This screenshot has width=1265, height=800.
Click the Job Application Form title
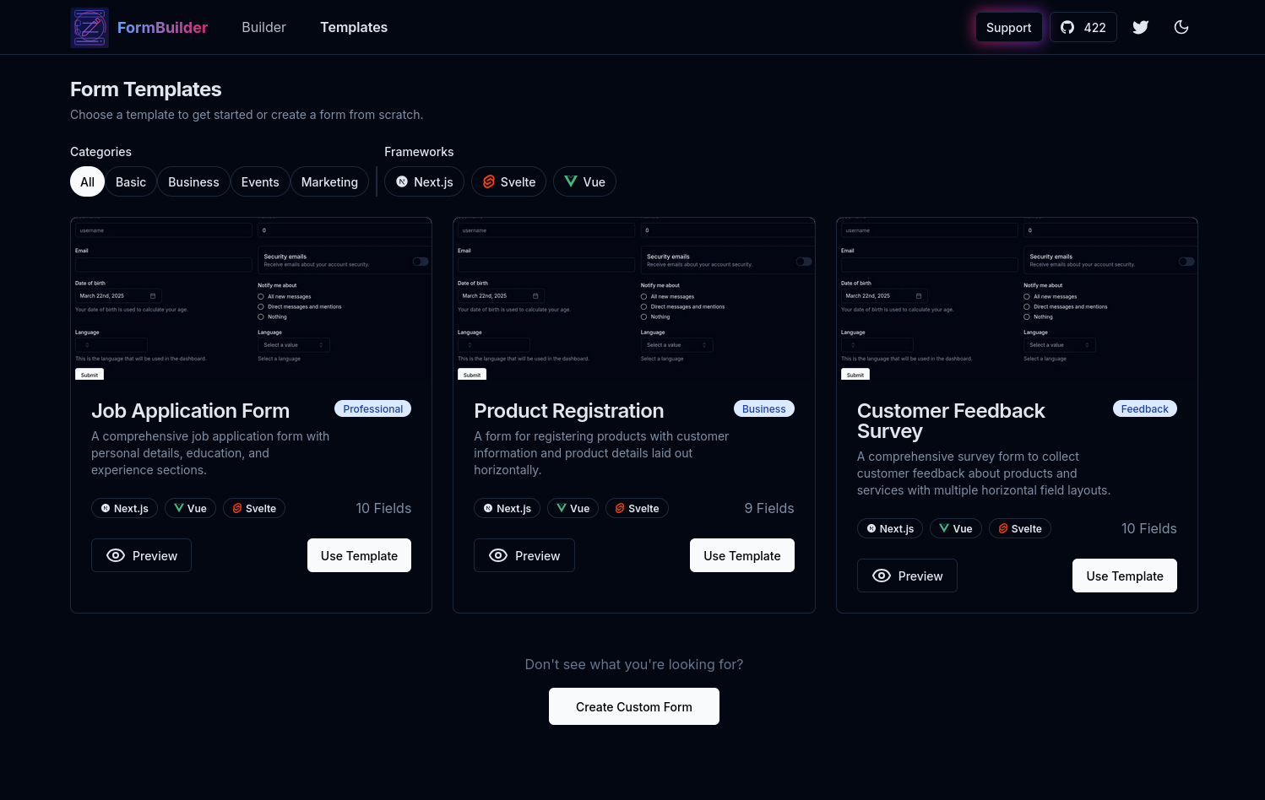(190, 411)
